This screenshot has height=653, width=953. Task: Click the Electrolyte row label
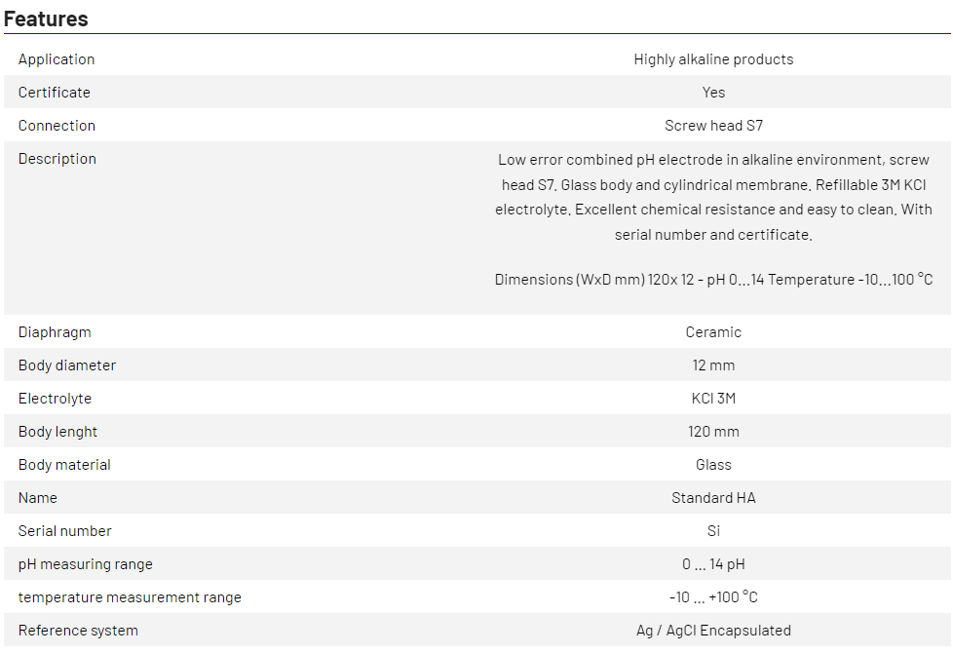click(55, 399)
